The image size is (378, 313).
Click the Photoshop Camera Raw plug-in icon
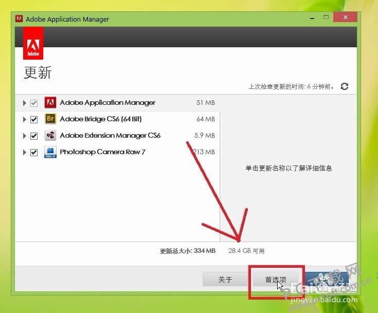[x=50, y=152]
